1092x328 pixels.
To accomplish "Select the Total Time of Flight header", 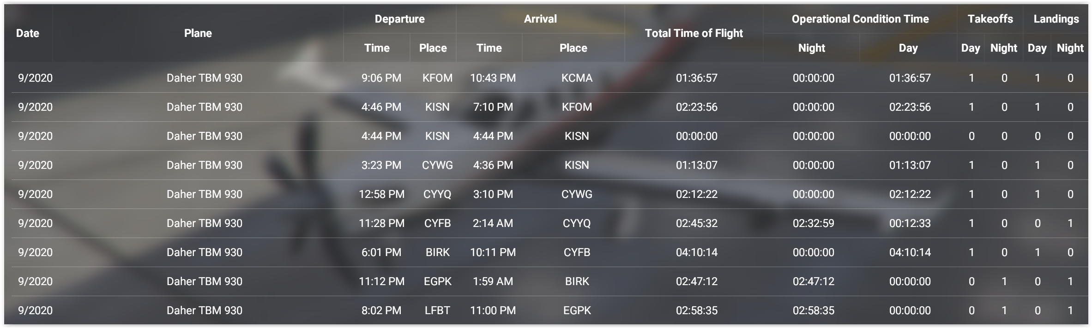I will 694,33.
